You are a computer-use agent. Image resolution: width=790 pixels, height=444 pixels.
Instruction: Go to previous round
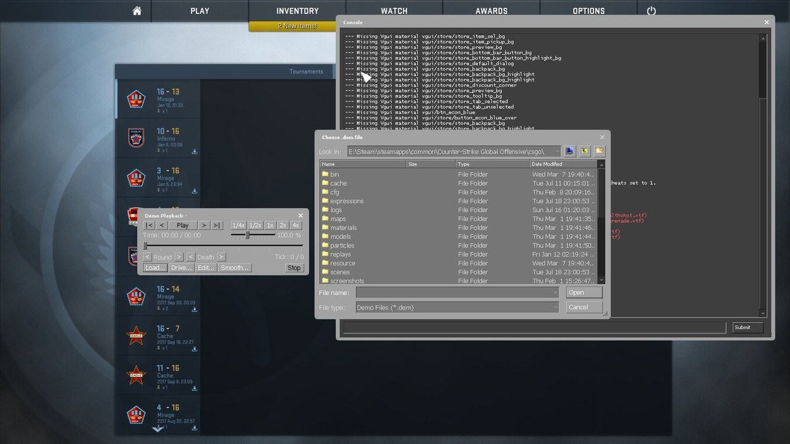[x=147, y=257]
